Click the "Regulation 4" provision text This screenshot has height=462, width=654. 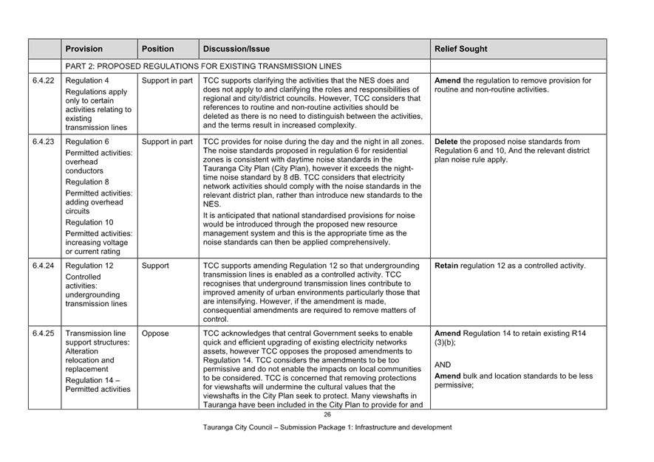coord(87,80)
